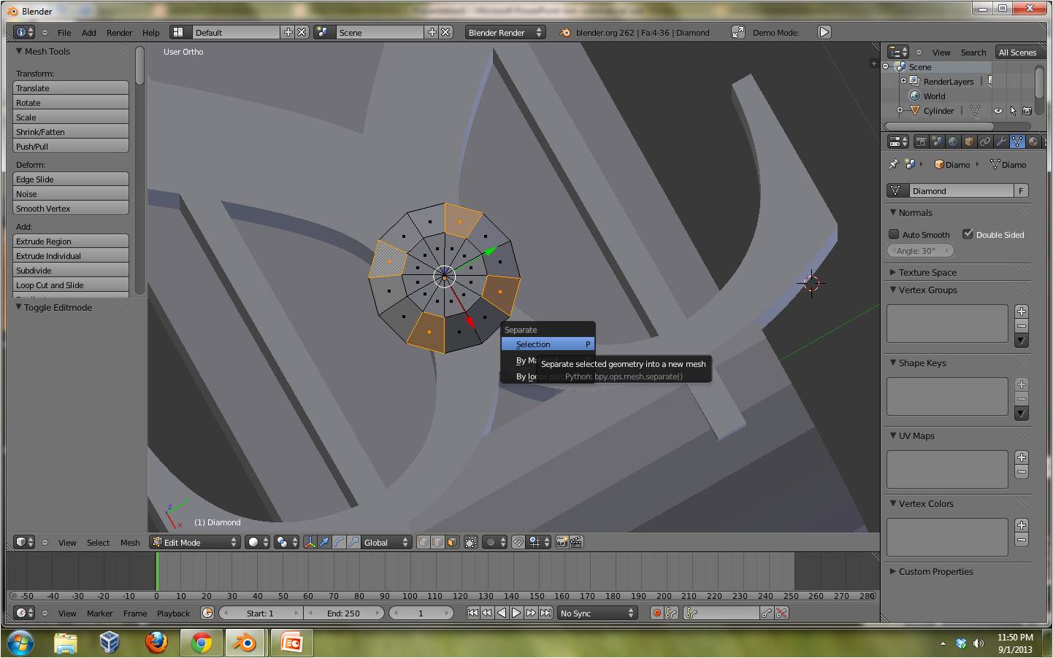1053x658 pixels.
Task: Uncheck the Double Sided checkbox
Action: pos(968,234)
